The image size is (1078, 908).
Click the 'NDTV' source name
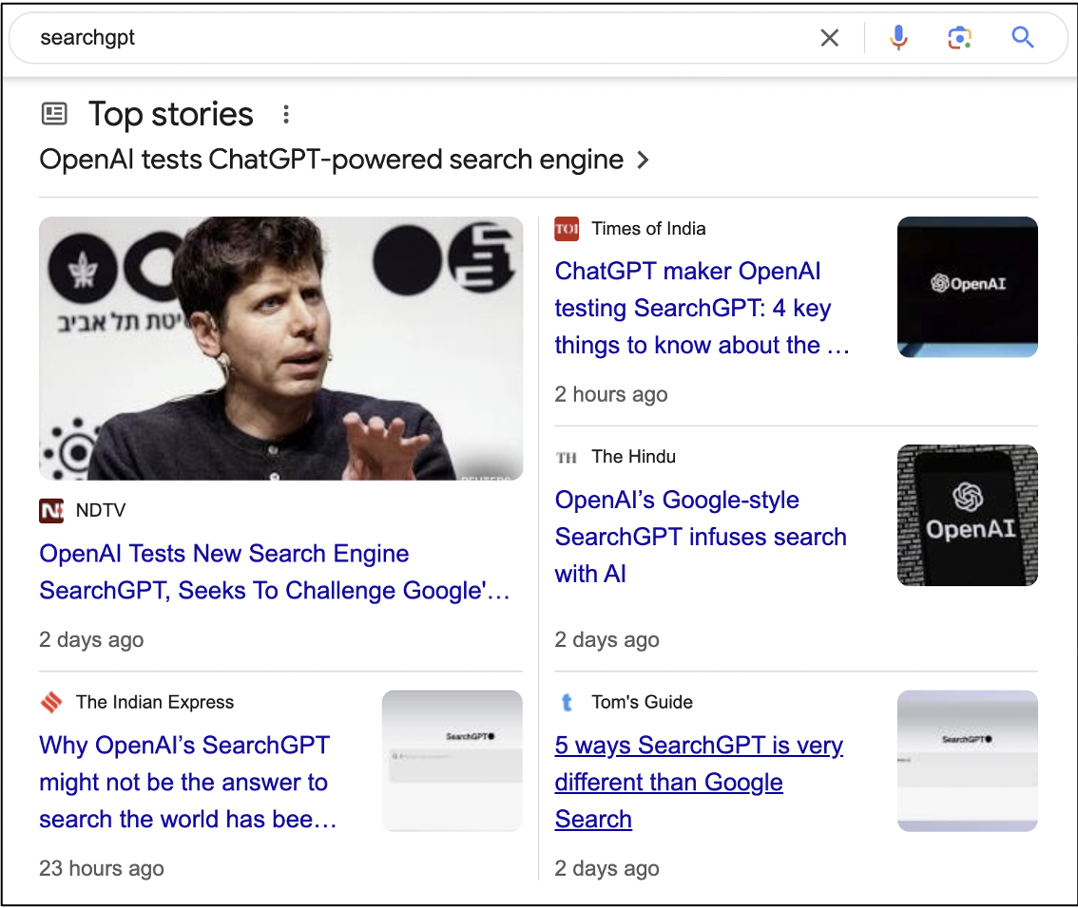click(x=101, y=510)
